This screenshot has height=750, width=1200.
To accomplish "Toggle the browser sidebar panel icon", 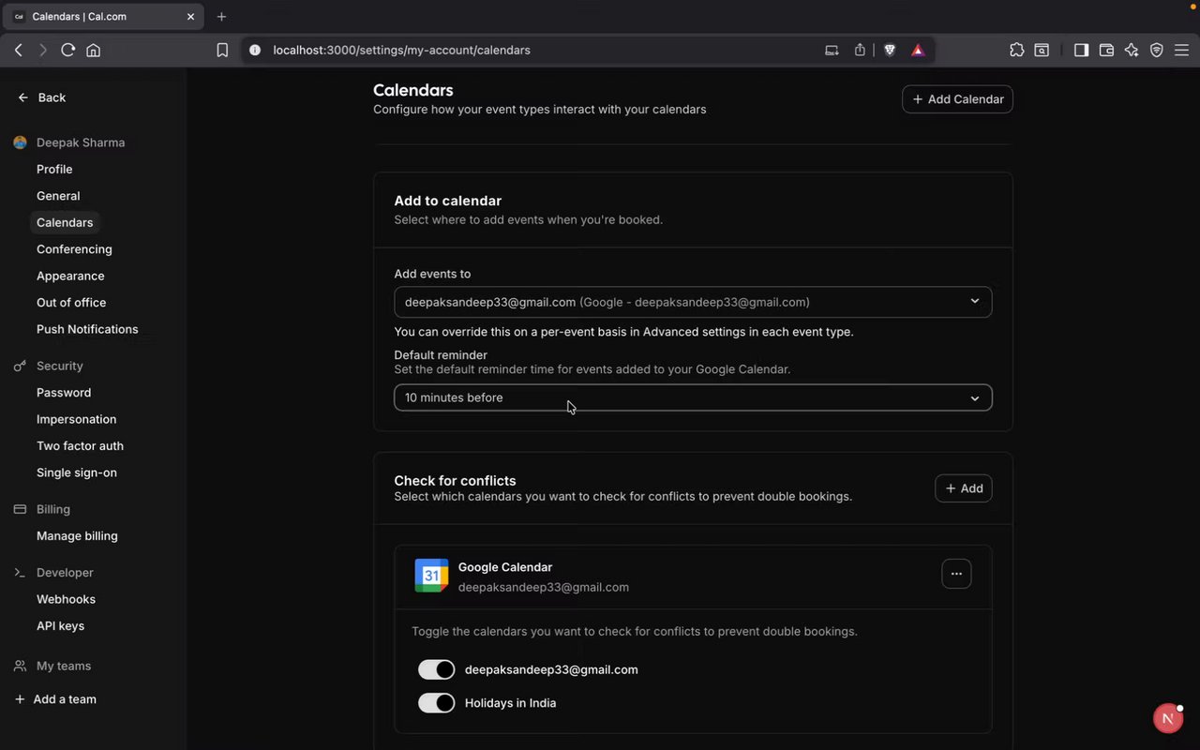I will pos(1081,51).
